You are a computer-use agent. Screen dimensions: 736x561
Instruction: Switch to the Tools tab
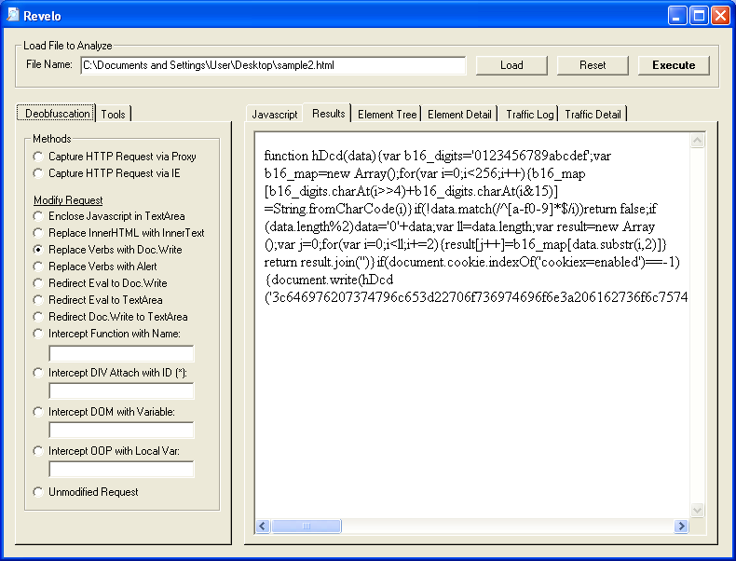114,114
